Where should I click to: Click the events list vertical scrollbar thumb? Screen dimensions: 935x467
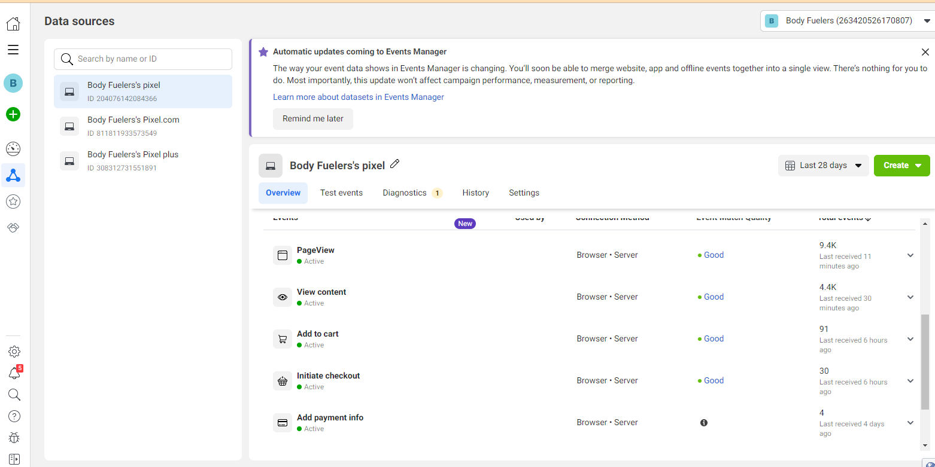(925, 362)
